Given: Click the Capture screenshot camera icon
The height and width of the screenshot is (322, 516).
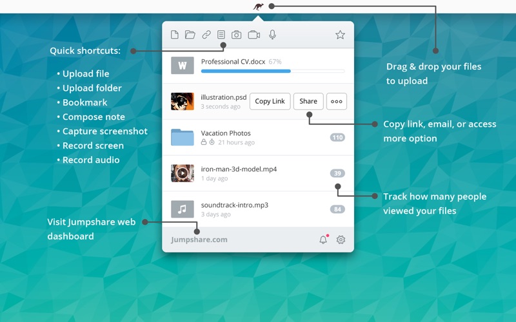Looking at the screenshot, I should pos(237,35).
